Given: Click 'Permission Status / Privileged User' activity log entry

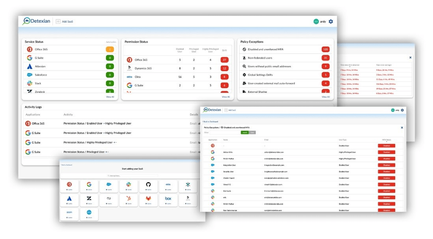Looking at the screenshot, I should pyautogui.click(x=86, y=152).
